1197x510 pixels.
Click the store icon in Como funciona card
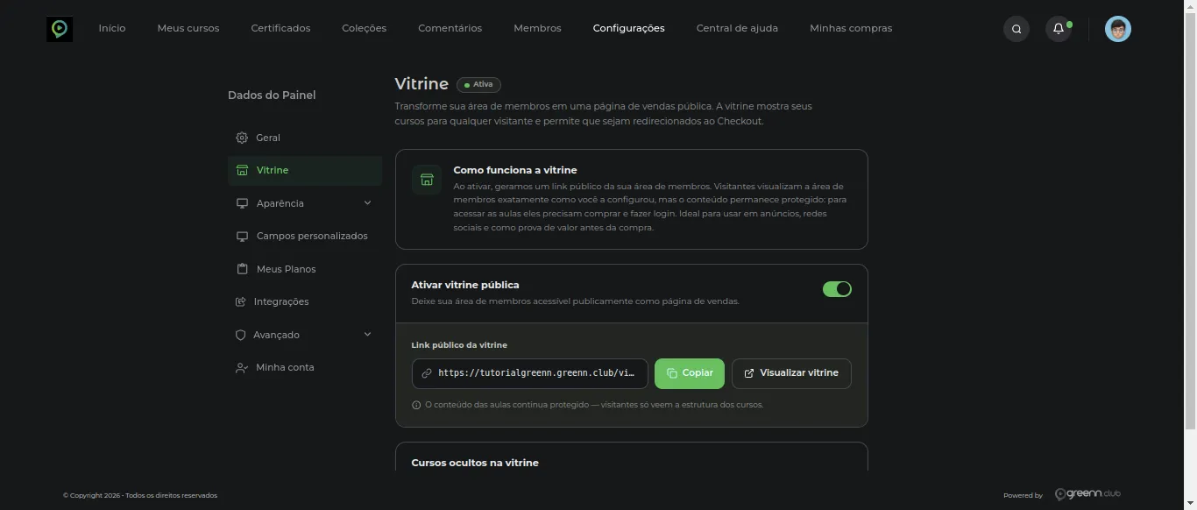(427, 180)
